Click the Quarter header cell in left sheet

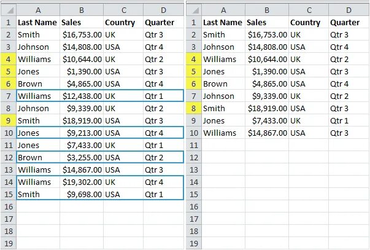[x=163, y=22]
